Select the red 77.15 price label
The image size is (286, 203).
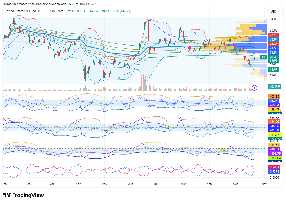pos(273,35)
